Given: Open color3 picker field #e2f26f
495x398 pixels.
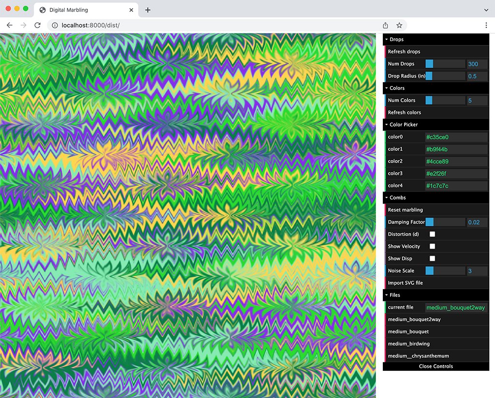Looking at the screenshot, I should pos(456,174).
